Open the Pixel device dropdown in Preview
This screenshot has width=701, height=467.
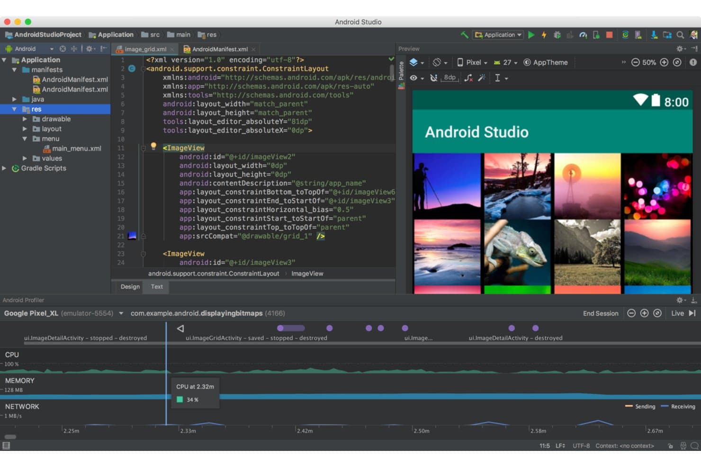(x=472, y=62)
